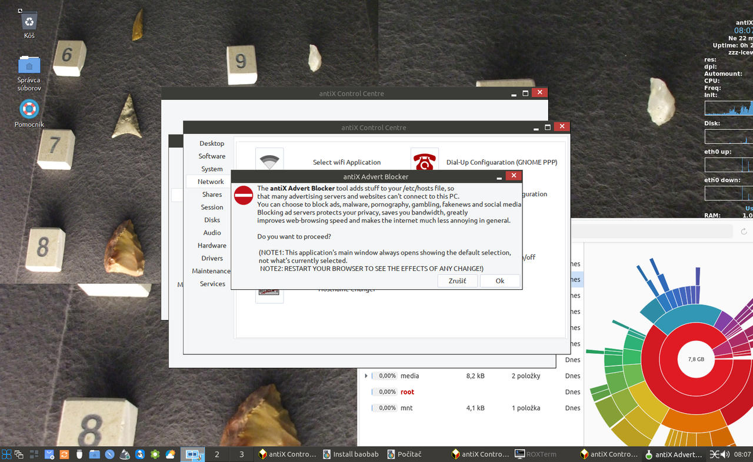753x462 pixels.
Task: Select the active workspace 1 button
Action: point(192,454)
